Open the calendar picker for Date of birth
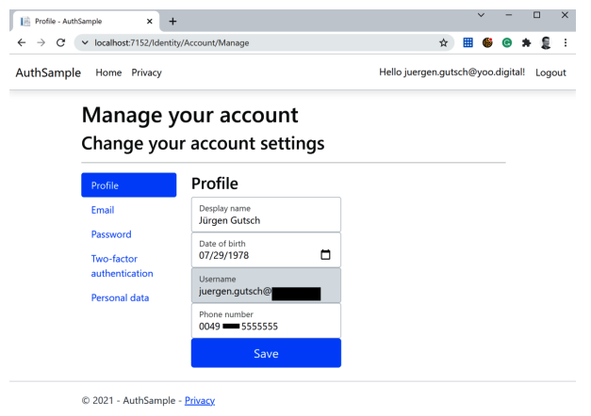 pyautogui.click(x=326, y=254)
